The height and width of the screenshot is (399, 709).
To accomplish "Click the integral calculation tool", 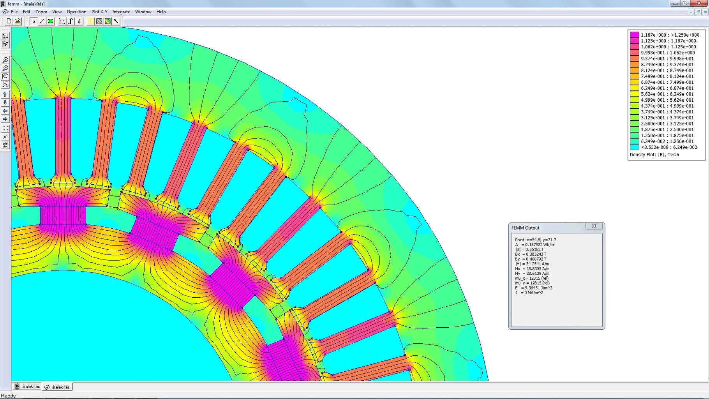I will pos(71,21).
